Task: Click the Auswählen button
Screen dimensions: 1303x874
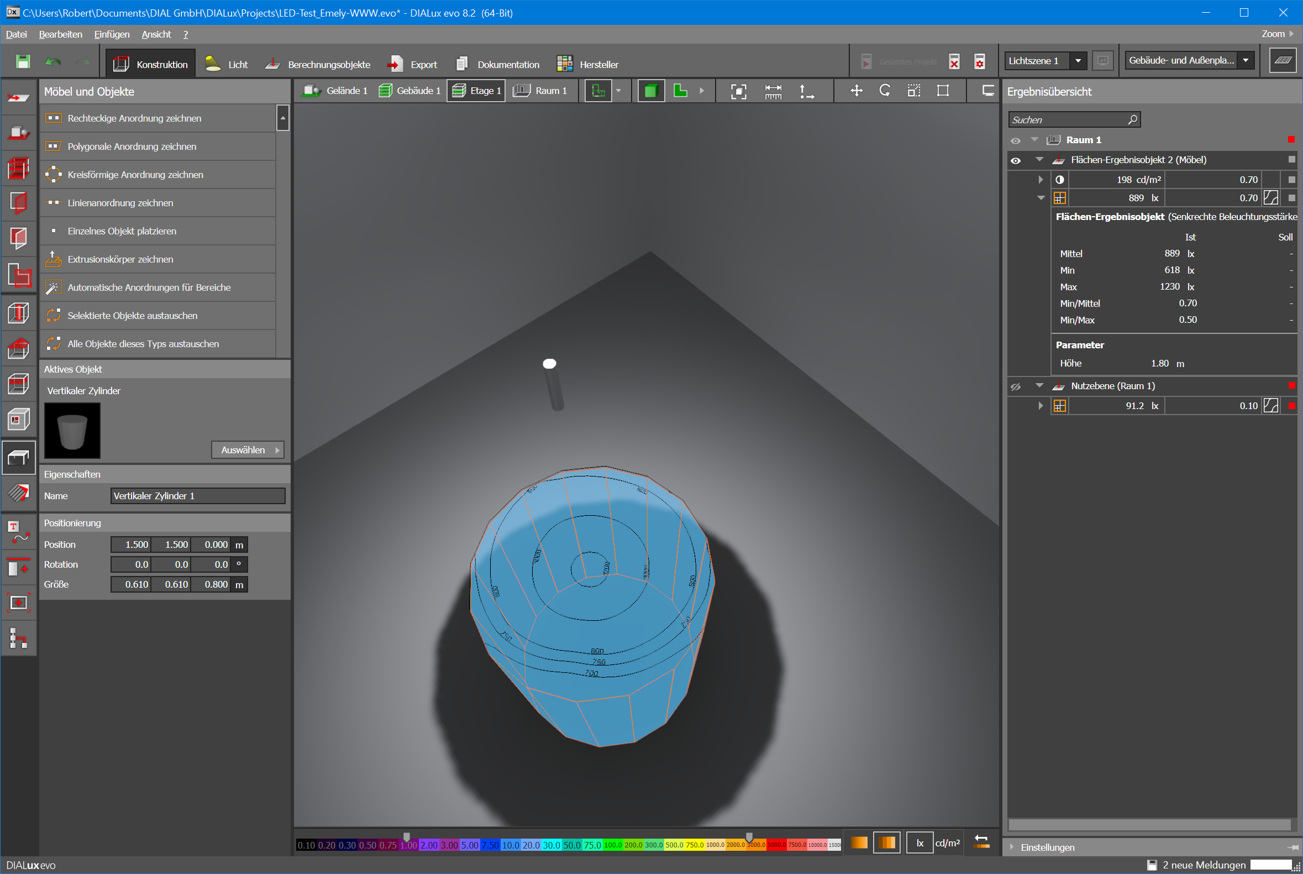Action: click(248, 450)
